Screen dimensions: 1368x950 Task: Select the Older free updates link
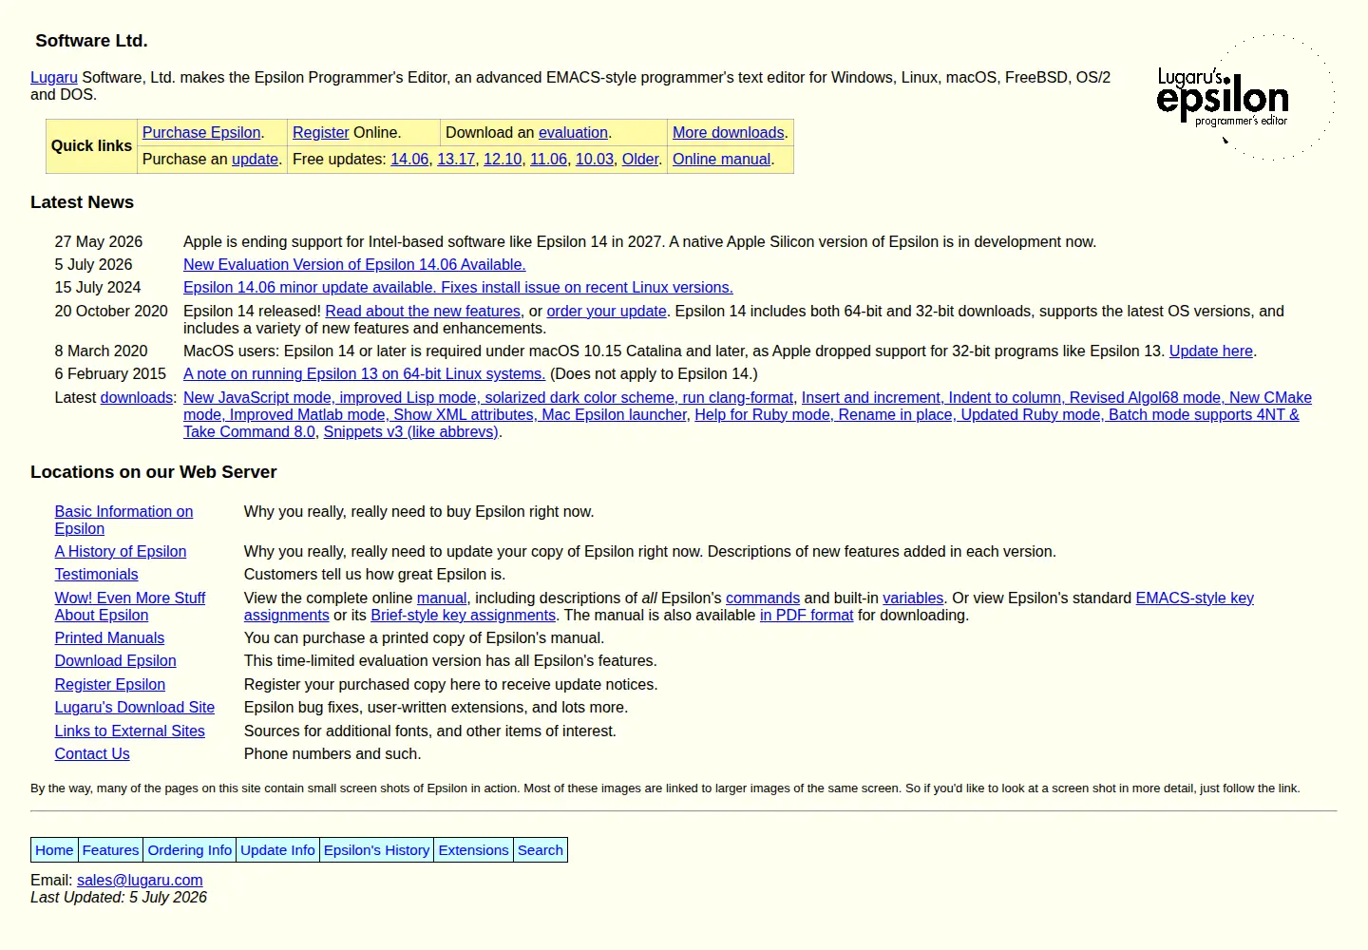[640, 160]
